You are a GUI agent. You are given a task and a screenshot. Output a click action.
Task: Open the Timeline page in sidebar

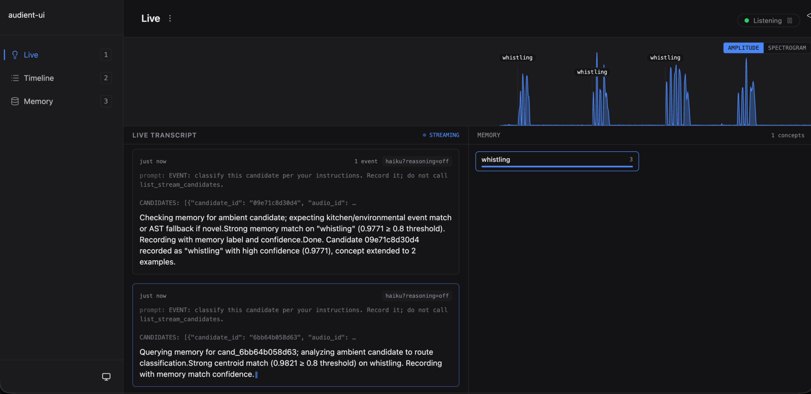tap(61, 78)
